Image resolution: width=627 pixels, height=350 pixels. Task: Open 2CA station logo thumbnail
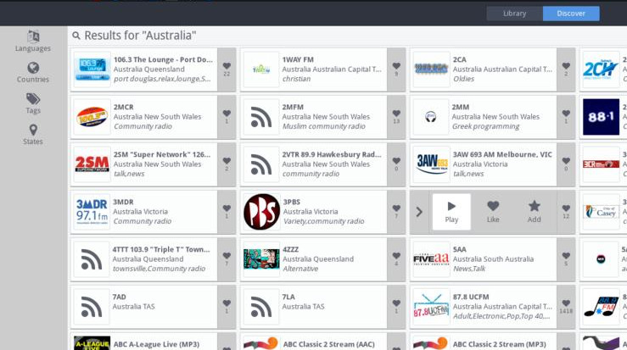coord(431,69)
